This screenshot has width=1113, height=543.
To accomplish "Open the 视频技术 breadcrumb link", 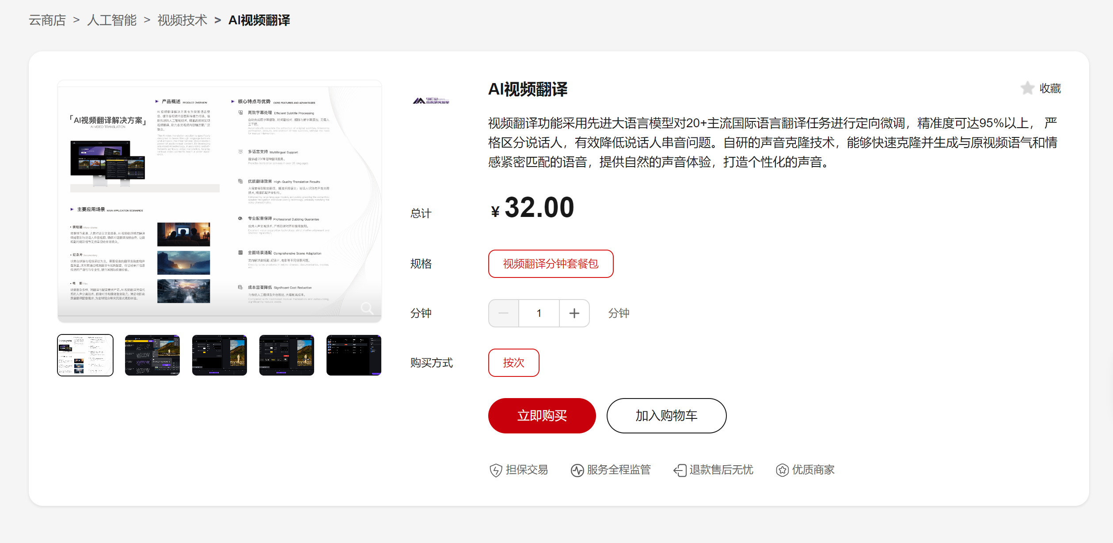I will pos(182,20).
